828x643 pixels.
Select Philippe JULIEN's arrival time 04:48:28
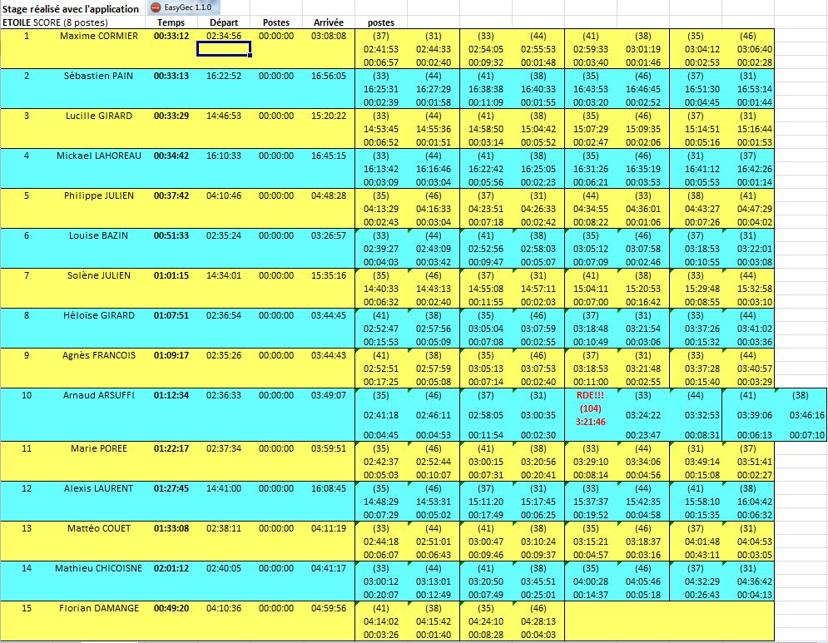tap(329, 195)
